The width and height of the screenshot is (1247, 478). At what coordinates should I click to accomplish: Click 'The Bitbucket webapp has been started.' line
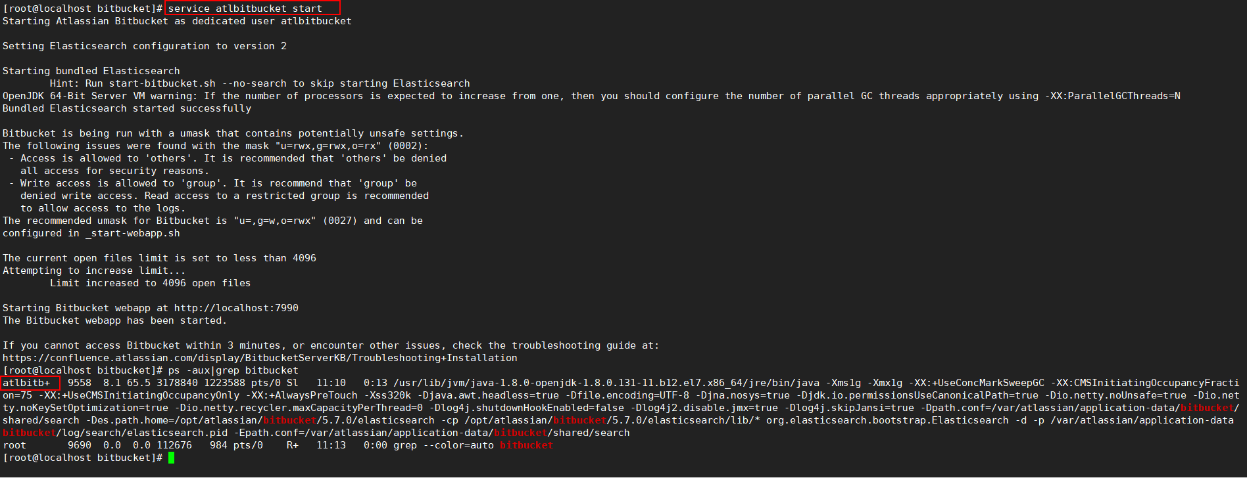[114, 320]
